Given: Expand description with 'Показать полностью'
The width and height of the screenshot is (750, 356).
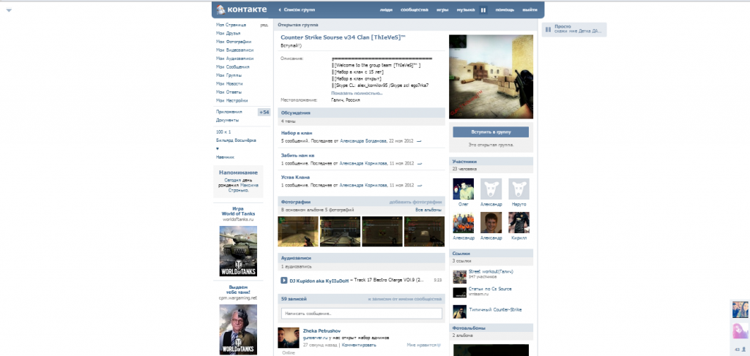Looking at the screenshot, I should [357, 94].
